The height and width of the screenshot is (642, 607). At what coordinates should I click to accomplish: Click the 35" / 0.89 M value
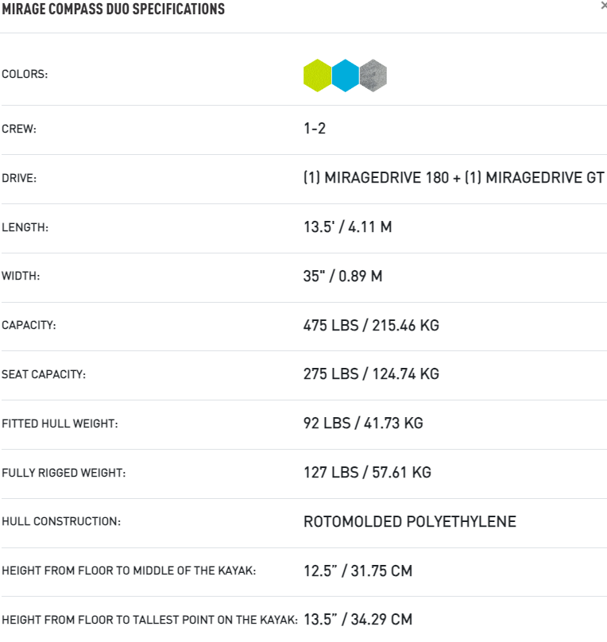coord(342,276)
